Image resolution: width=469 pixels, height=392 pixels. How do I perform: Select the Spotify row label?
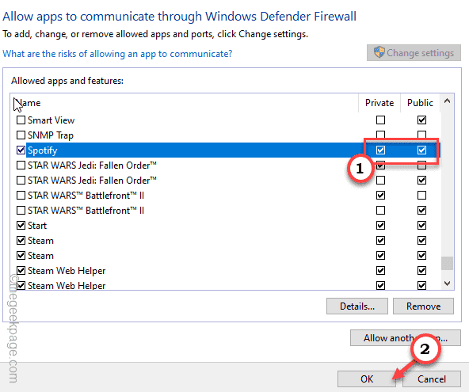(x=42, y=150)
